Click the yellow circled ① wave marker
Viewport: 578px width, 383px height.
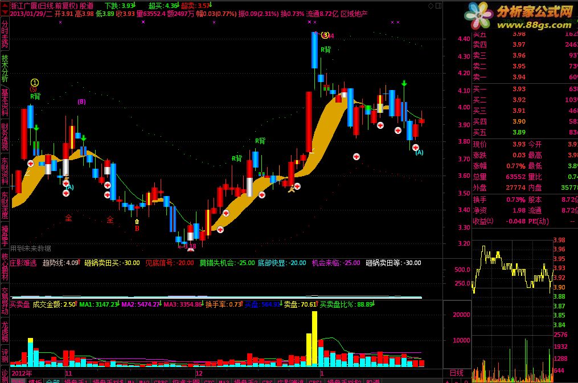click(x=34, y=83)
